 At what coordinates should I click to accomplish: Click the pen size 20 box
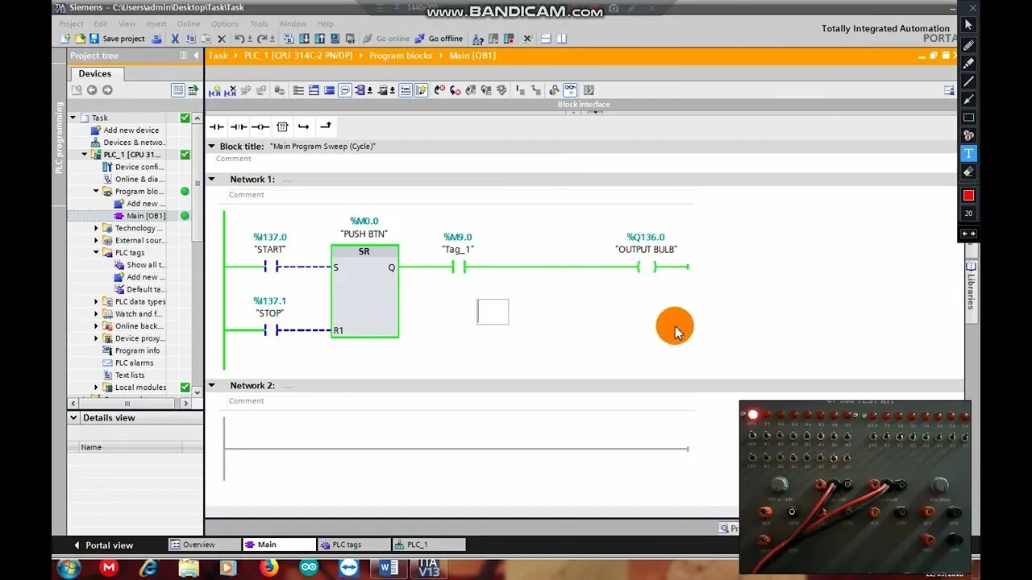click(968, 213)
